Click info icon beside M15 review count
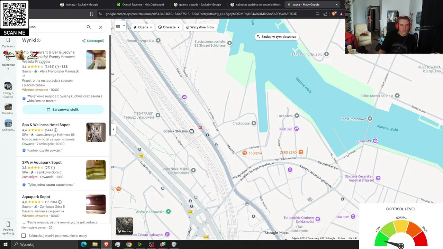The image size is (443, 249). pyautogui.click(x=57, y=67)
